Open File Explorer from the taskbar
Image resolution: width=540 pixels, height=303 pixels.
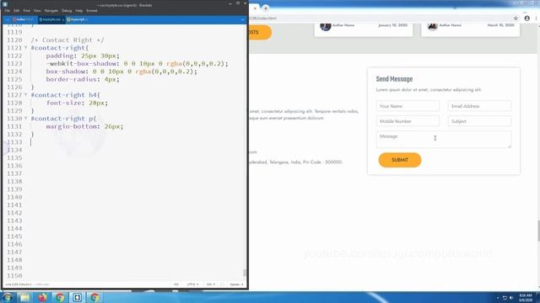(24, 297)
